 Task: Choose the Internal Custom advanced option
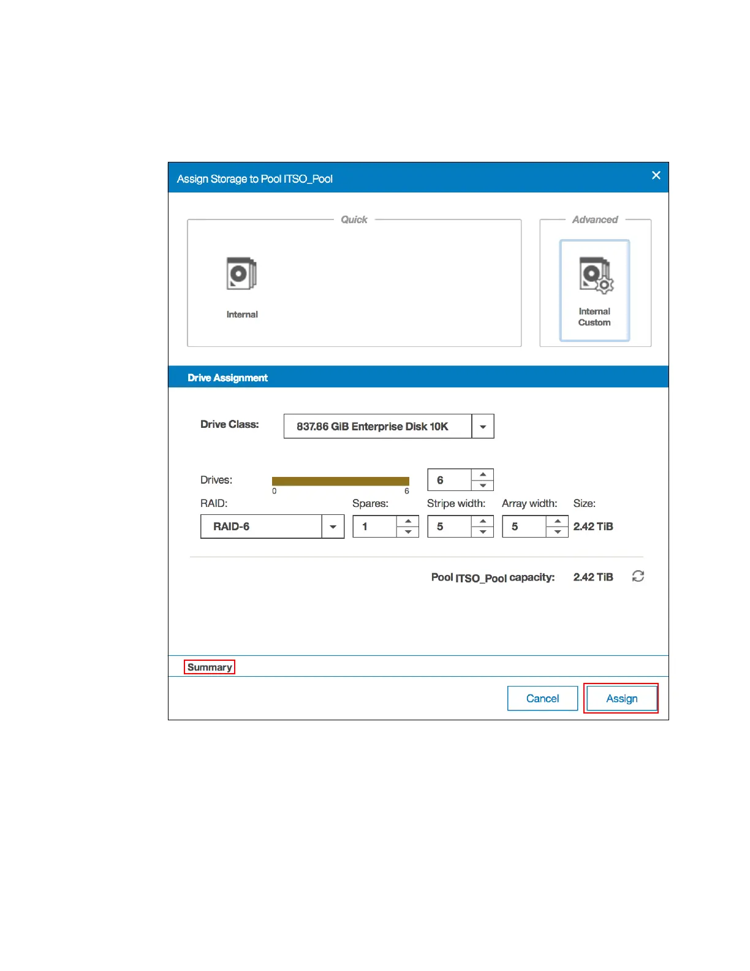point(594,290)
